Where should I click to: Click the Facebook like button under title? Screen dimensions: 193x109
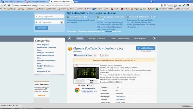coord(79,55)
